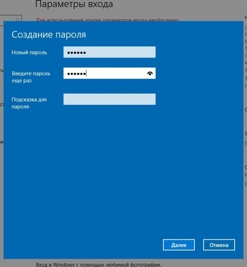Open the cut-off blue link starting with Т
The image size is (247, 267).
(x=246, y=82)
